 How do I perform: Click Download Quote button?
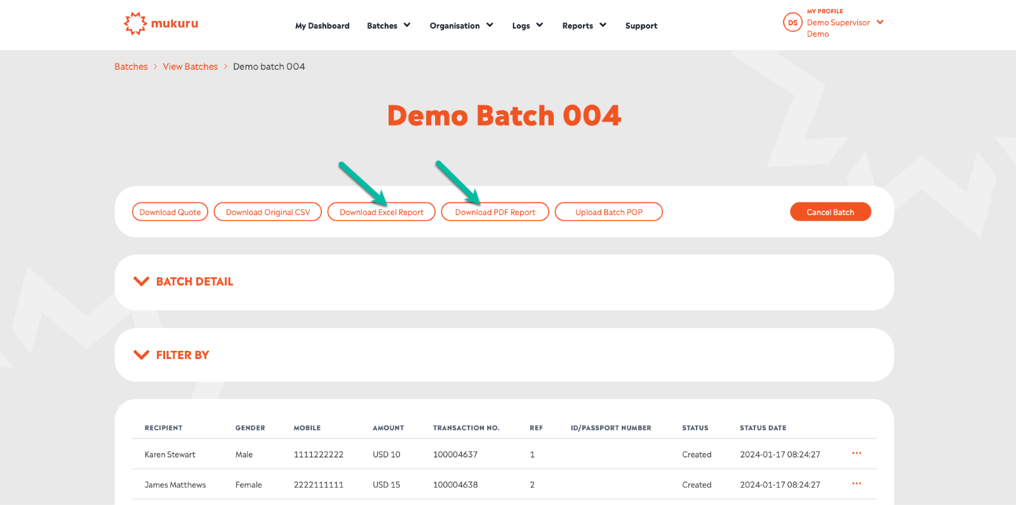170,212
